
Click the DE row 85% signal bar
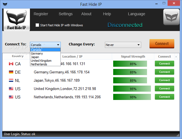coord(130,72)
